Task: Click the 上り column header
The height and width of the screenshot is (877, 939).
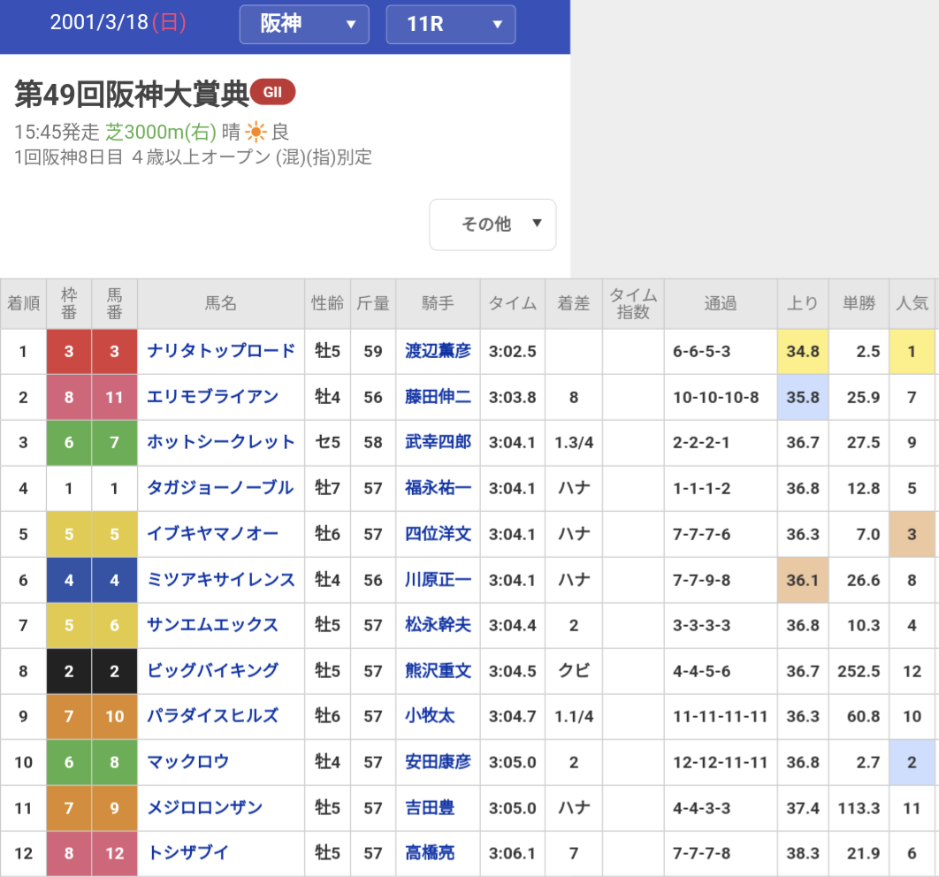Action: pyautogui.click(x=802, y=304)
